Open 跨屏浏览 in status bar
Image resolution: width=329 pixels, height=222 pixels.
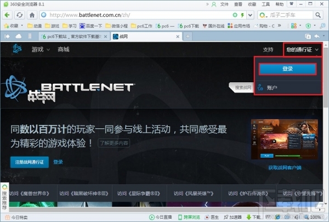(x=189, y=217)
